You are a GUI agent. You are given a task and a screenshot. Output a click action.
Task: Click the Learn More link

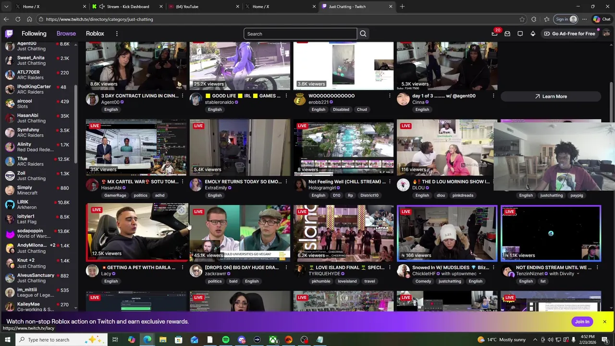click(x=551, y=97)
